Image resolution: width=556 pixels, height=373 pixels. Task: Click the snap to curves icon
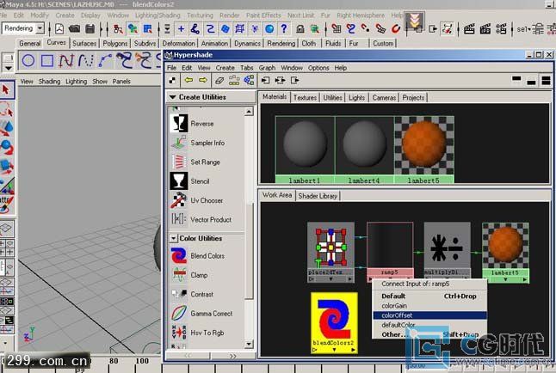coord(350,28)
